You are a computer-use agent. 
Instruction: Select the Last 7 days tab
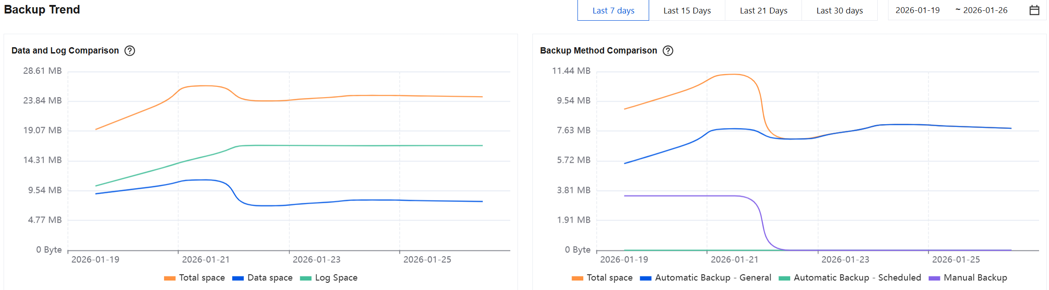pos(613,10)
